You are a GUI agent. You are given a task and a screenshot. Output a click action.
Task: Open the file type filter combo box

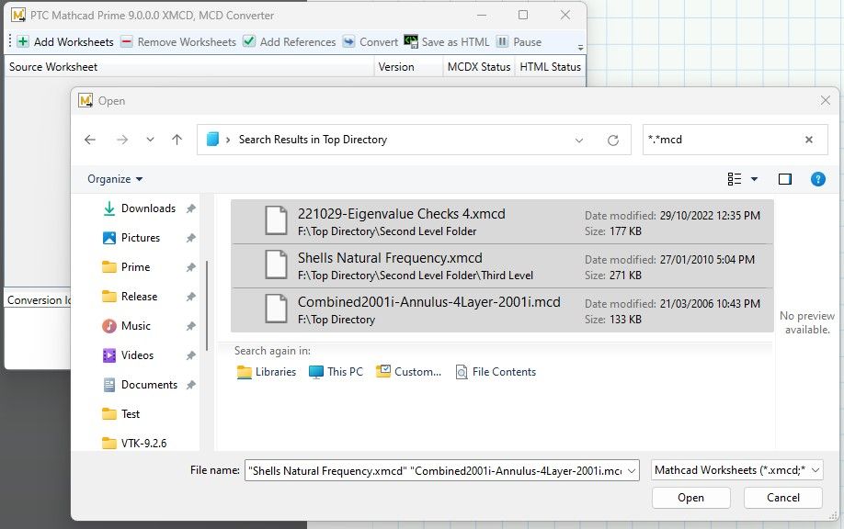(x=736, y=470)
